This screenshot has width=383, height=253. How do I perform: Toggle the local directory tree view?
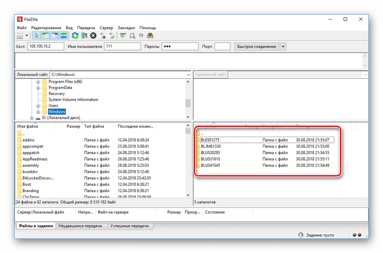[x=46, y=35]
